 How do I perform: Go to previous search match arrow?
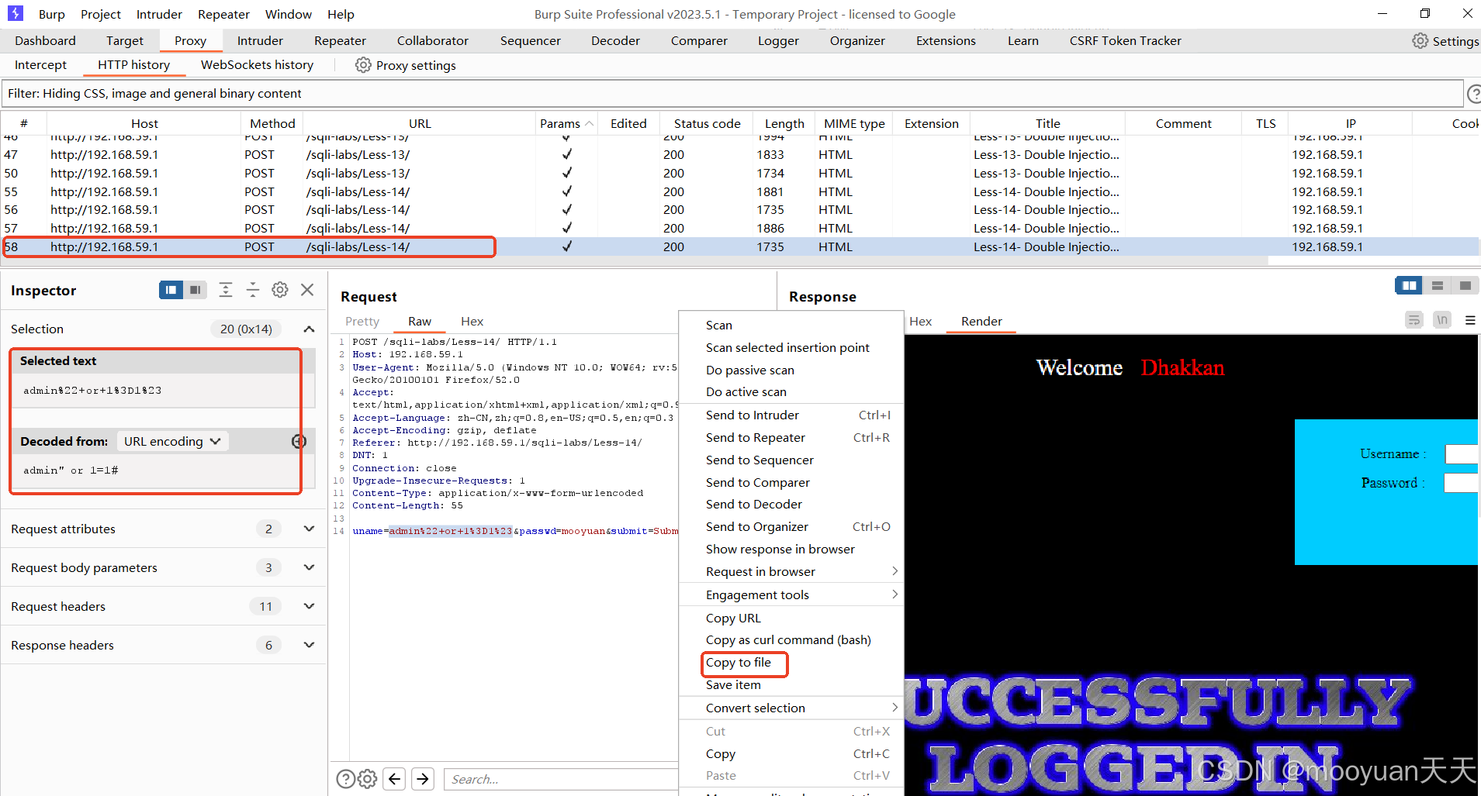pos(395,779)
